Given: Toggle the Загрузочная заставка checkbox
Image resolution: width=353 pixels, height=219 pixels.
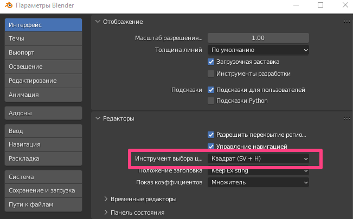Looking at the screenshot, I should point(211,62).
